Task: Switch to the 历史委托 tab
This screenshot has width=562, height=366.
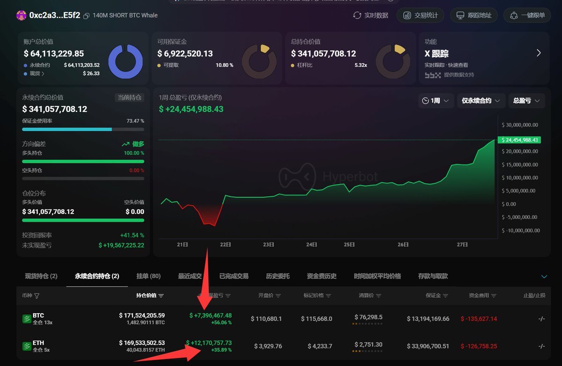Action: click(x=278, y=276)
